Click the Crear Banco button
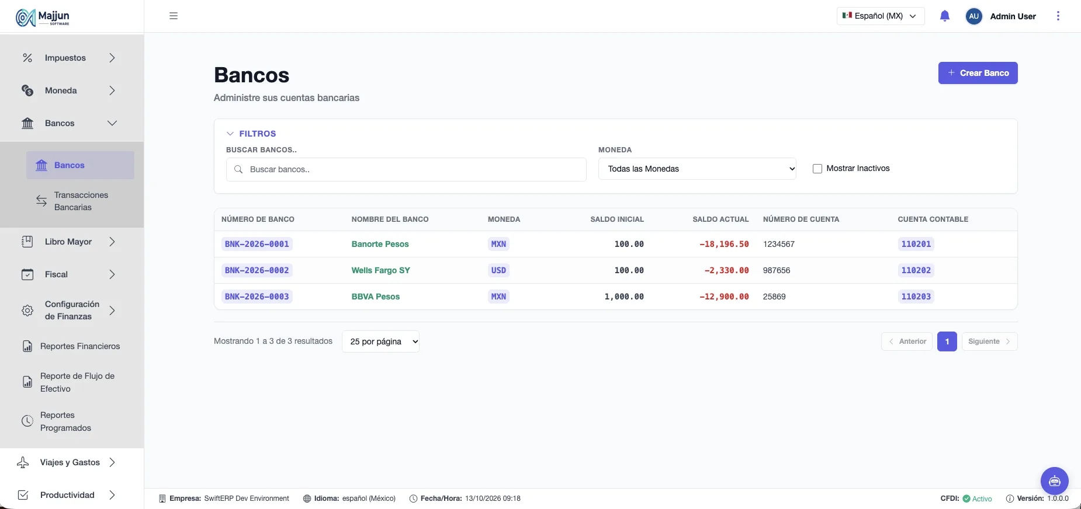The height and width of the screenshot is (509, 1081). tap(978, 73)
